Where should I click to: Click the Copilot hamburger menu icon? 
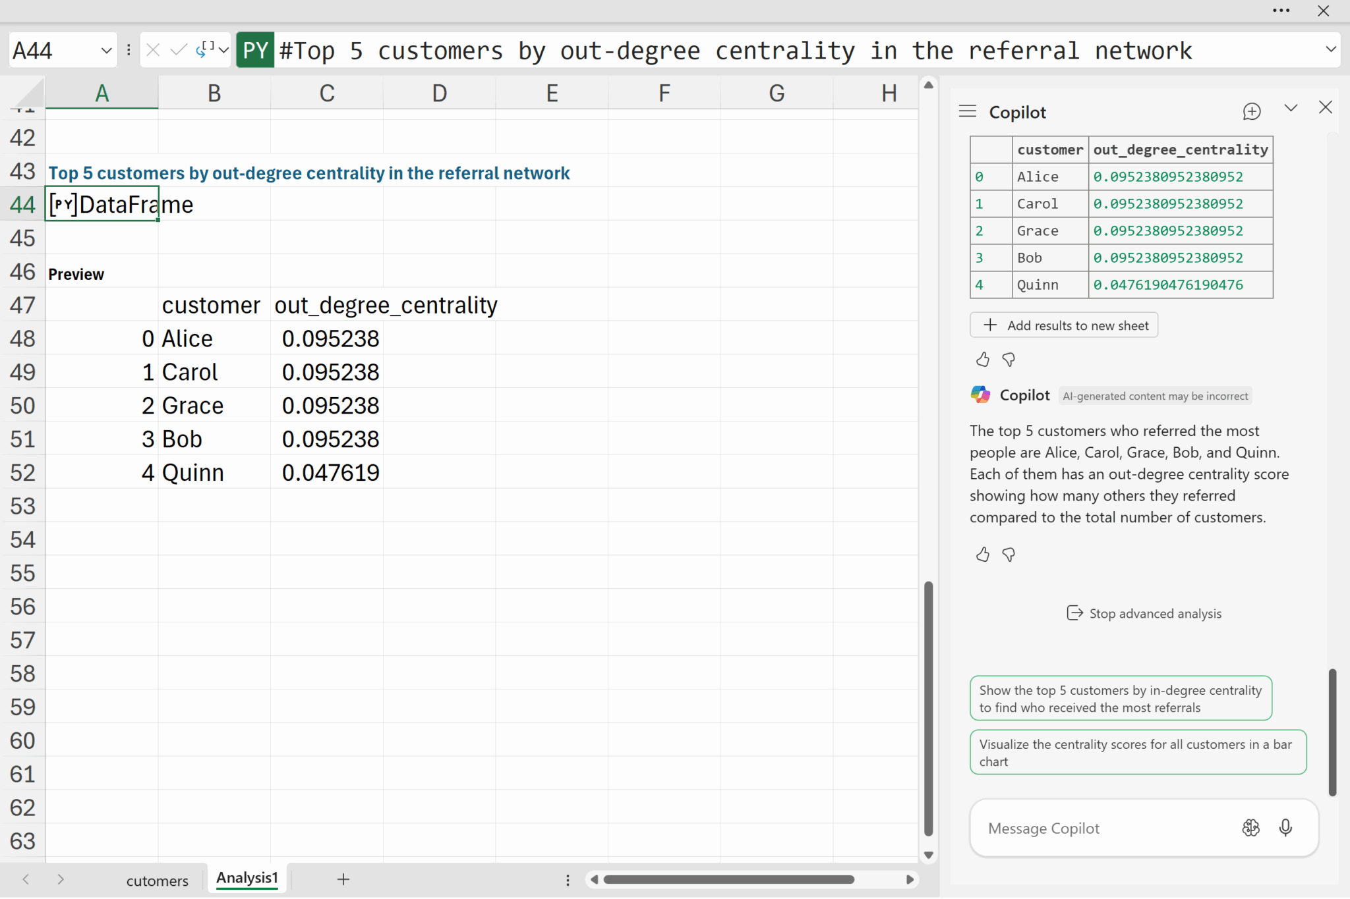click(x=967, y=111)
